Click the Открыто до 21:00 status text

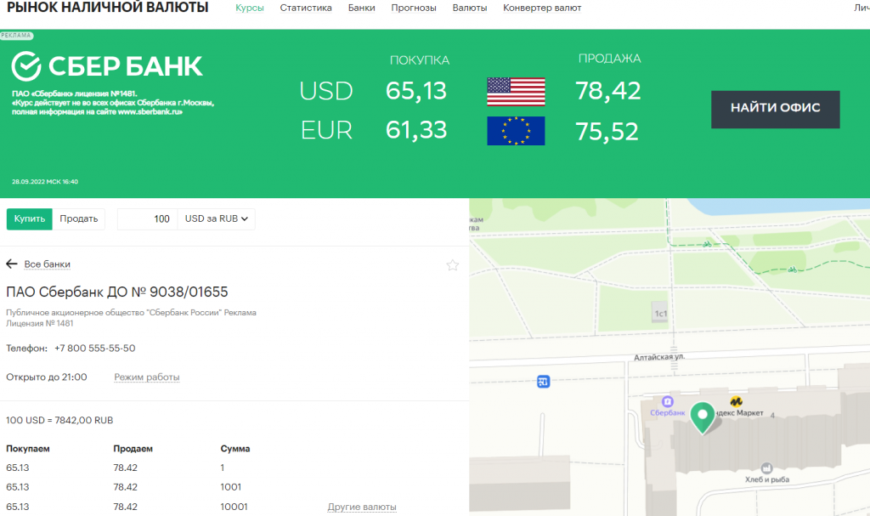47,377
